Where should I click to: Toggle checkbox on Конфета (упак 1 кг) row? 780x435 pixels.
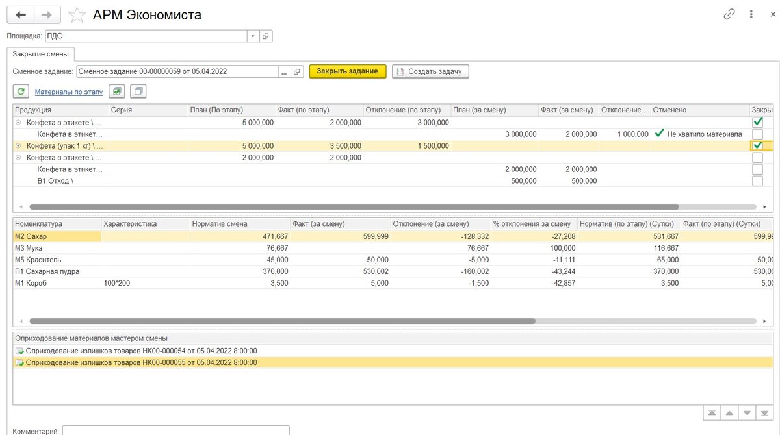[757, 145]
